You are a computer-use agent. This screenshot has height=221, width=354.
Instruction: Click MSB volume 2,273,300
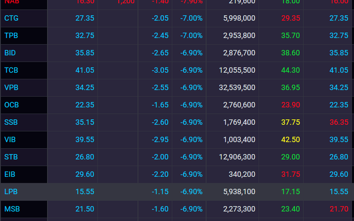pyautogui.click(x=239, y=209)
